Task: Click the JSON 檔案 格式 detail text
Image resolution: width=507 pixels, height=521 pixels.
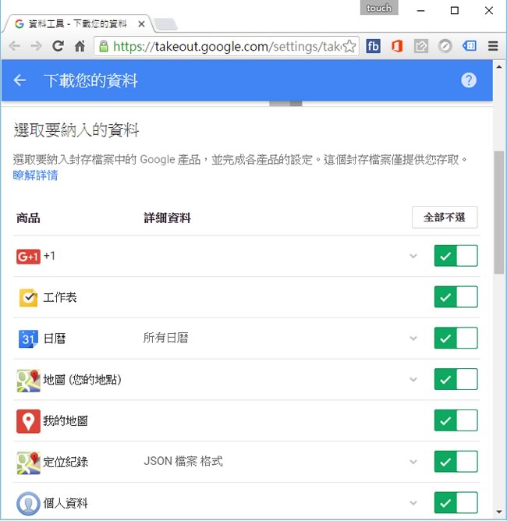Action: tap(183, 462)
